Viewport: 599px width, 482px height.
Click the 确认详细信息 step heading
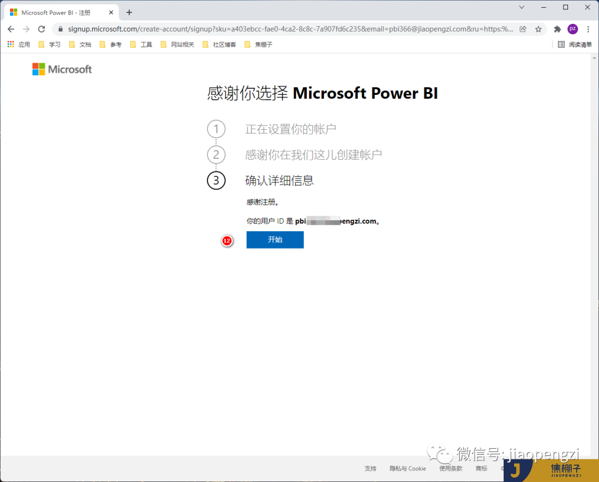coord(279,180)
